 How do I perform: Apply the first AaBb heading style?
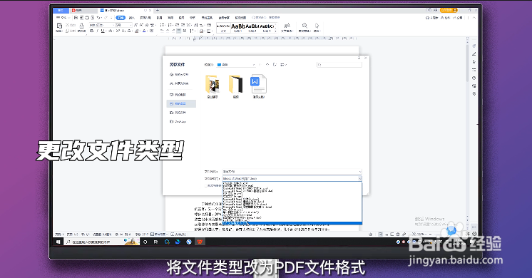pyautogui.click(x=238, y=27)
